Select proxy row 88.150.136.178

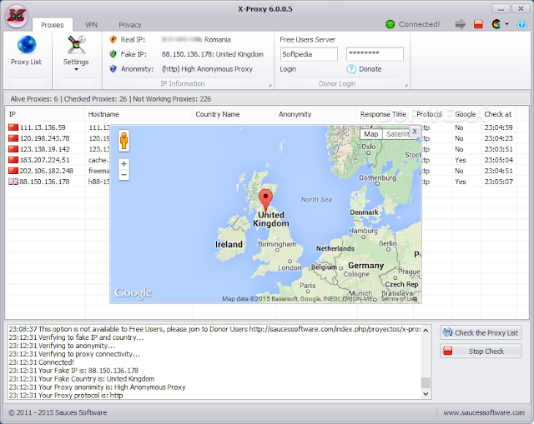(x=44, y=182)
